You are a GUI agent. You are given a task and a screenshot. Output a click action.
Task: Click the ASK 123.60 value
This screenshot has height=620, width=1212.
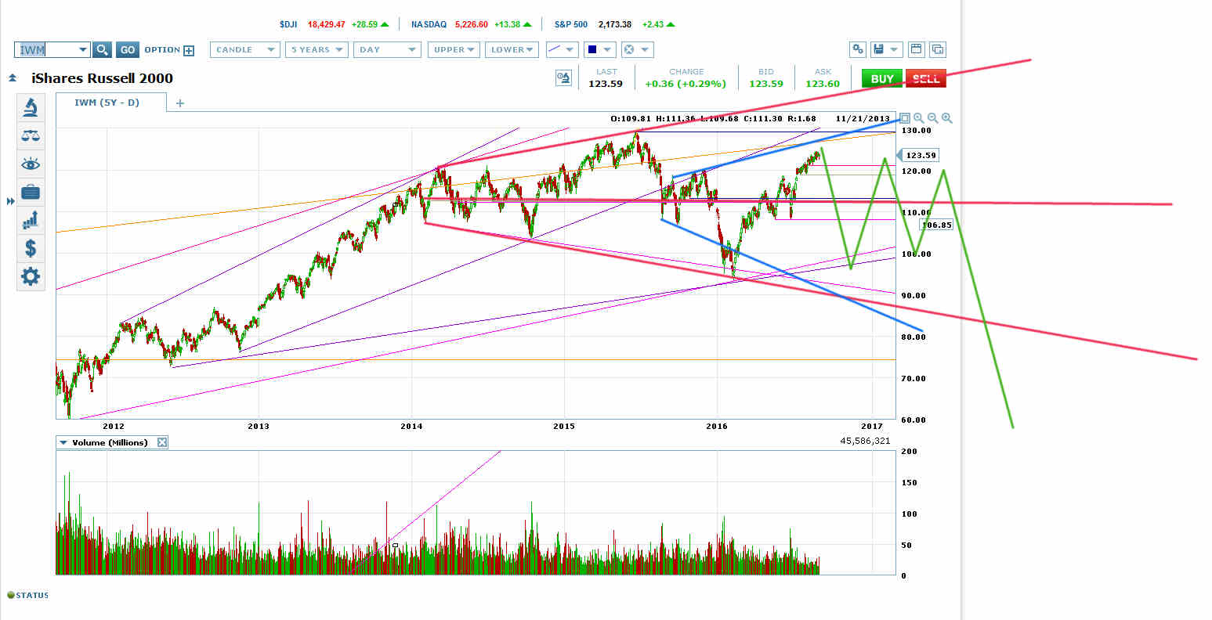823,84
